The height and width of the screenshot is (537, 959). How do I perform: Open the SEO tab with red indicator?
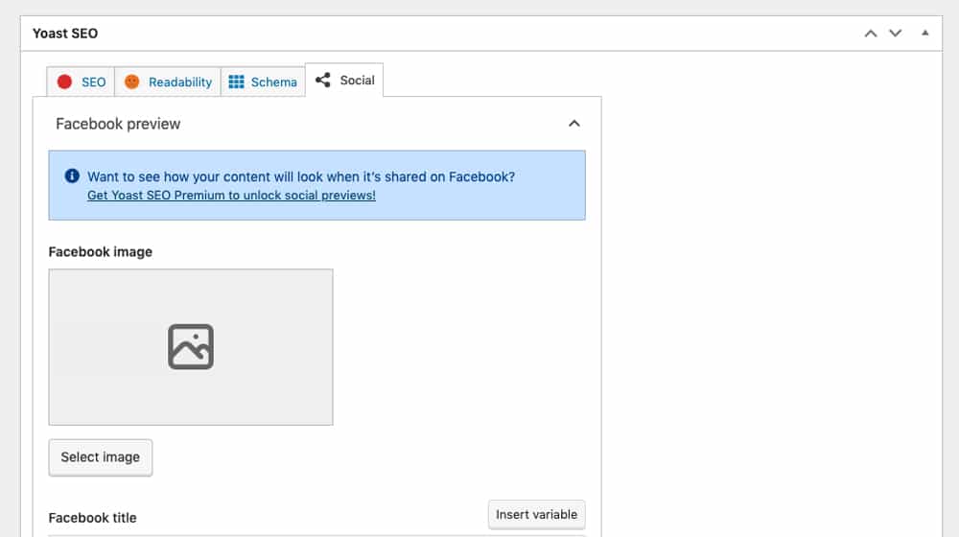81,82
